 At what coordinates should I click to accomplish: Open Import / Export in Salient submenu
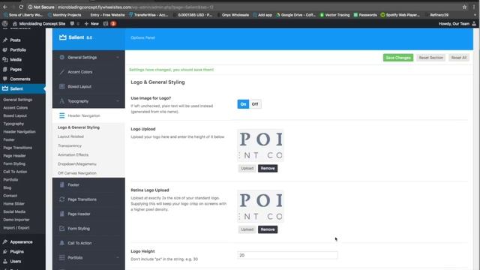(x=16, y=228)
